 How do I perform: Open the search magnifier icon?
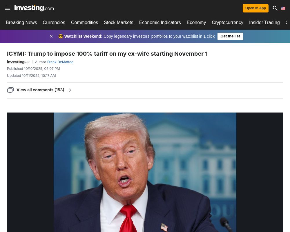(275, 8)
